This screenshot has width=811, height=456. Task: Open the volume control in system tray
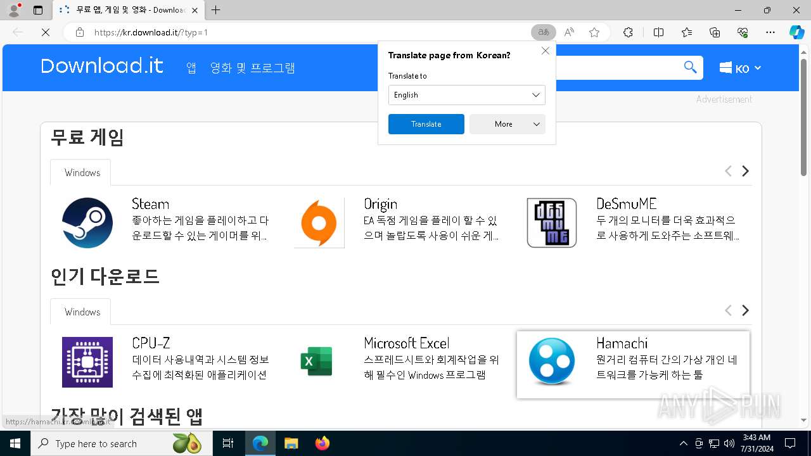(729, 443)
